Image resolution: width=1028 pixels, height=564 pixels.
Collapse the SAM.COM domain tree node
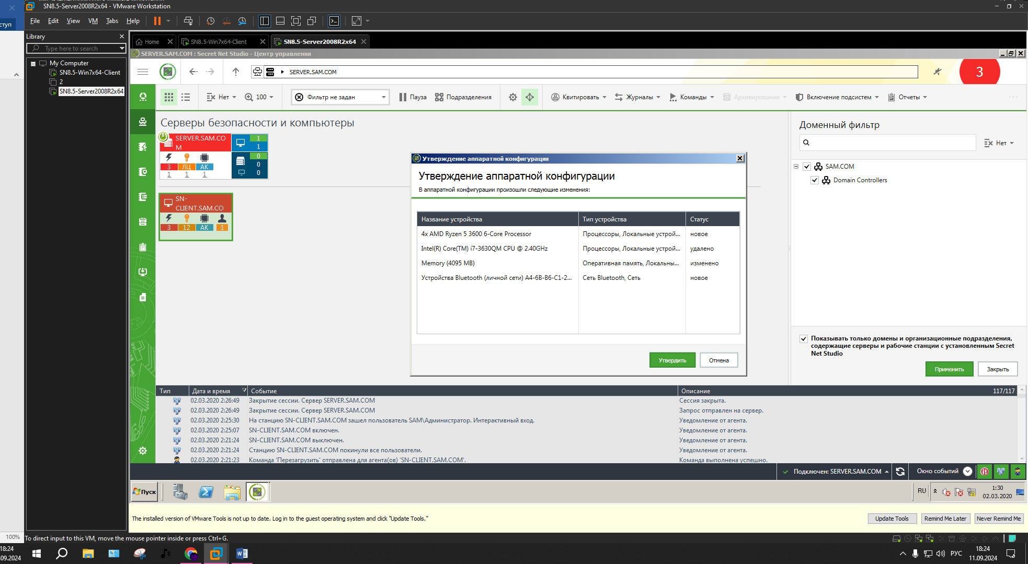coord(796,167)
